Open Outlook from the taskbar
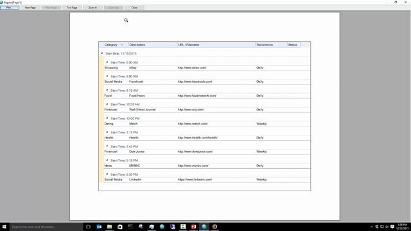Screen dimensions: 411x231 click(99, 227)
